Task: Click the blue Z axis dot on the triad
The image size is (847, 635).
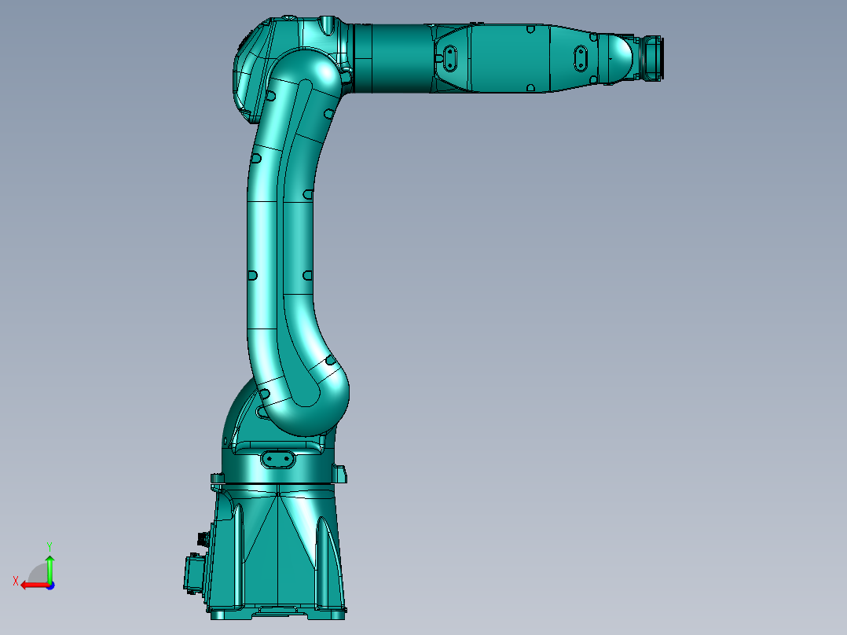Action: click(51, 585)
